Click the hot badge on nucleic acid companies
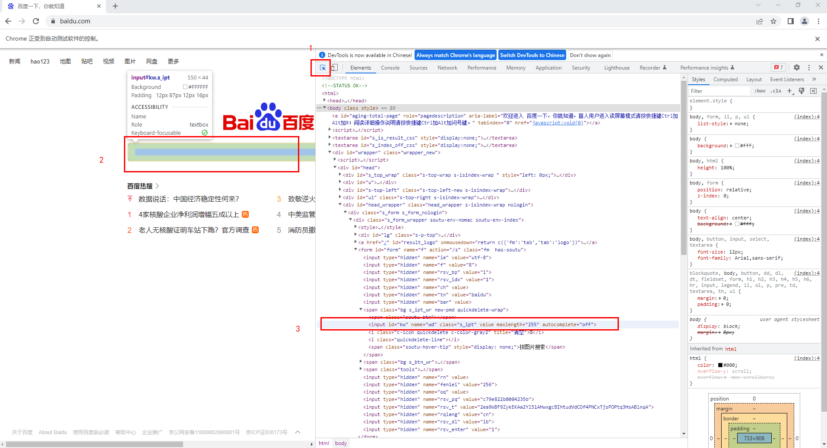 245,214
